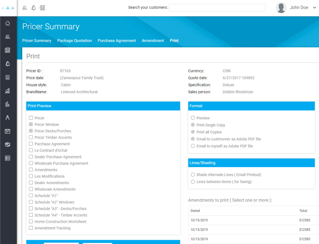Click the triangles logo in top corner
The image size is (319, 244).
coord(8,8)
